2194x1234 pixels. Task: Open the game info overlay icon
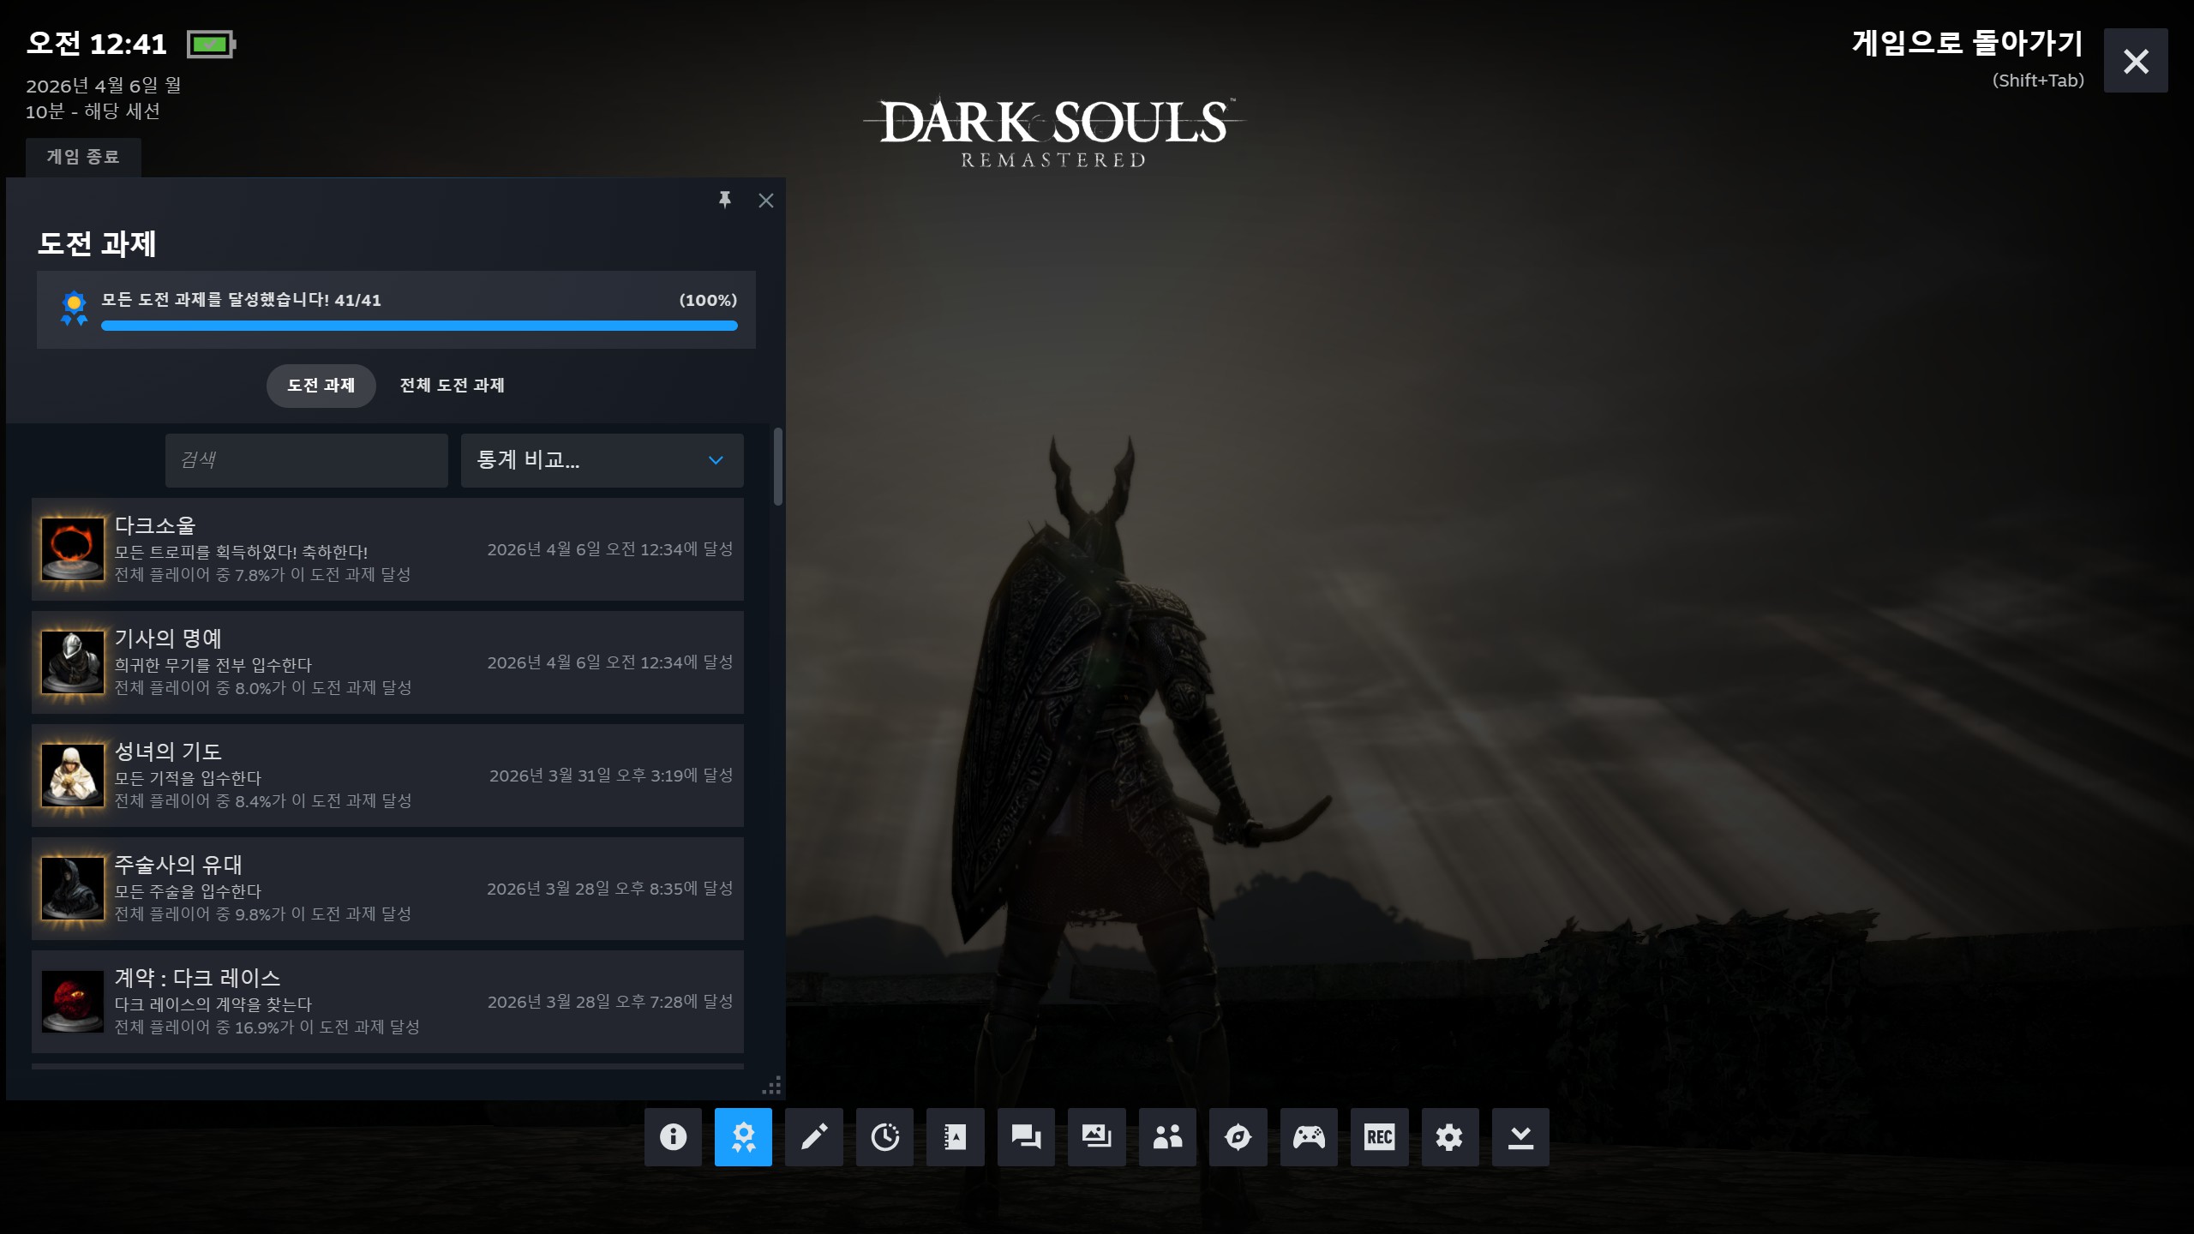coord(673,1137)
